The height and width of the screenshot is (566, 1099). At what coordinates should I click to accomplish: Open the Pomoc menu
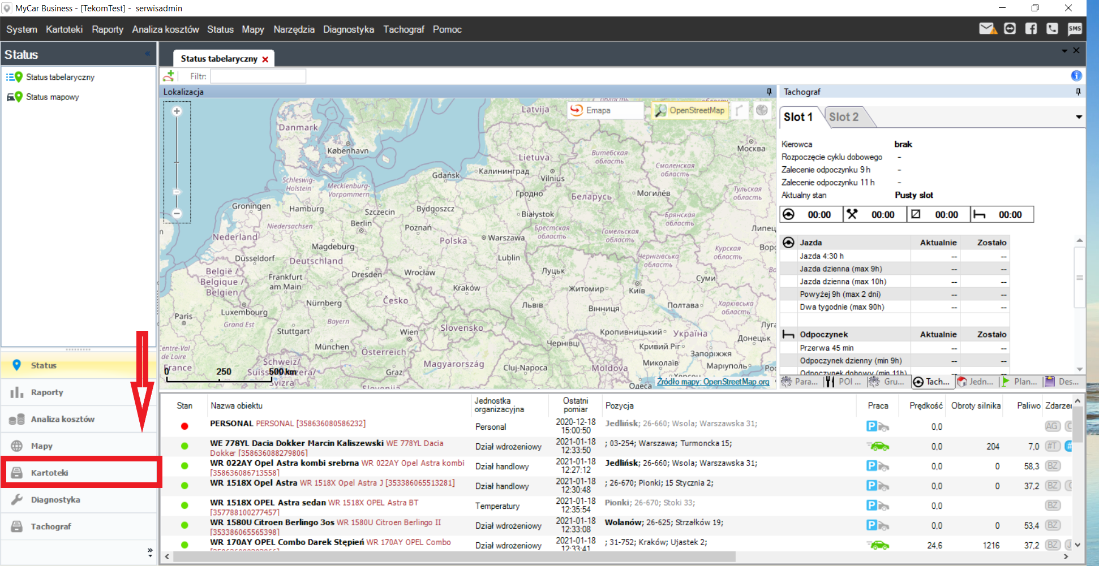tap(447, 29)
